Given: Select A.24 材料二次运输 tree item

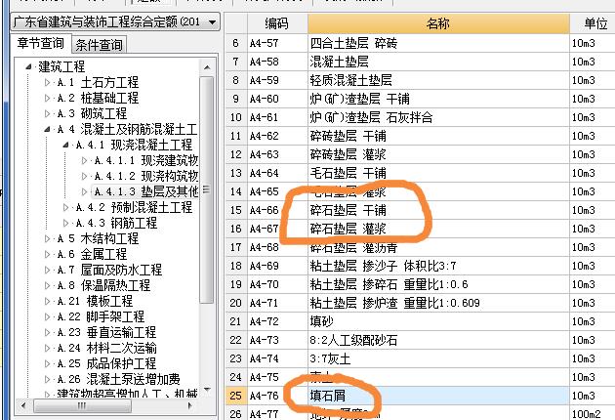Looking at the screenshot, I should click(106, 348).
